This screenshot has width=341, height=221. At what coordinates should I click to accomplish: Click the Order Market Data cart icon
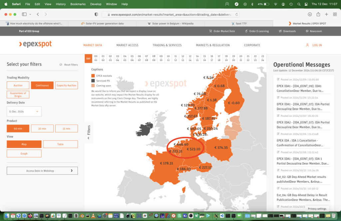pyautogui.click(x=210, y=31)
